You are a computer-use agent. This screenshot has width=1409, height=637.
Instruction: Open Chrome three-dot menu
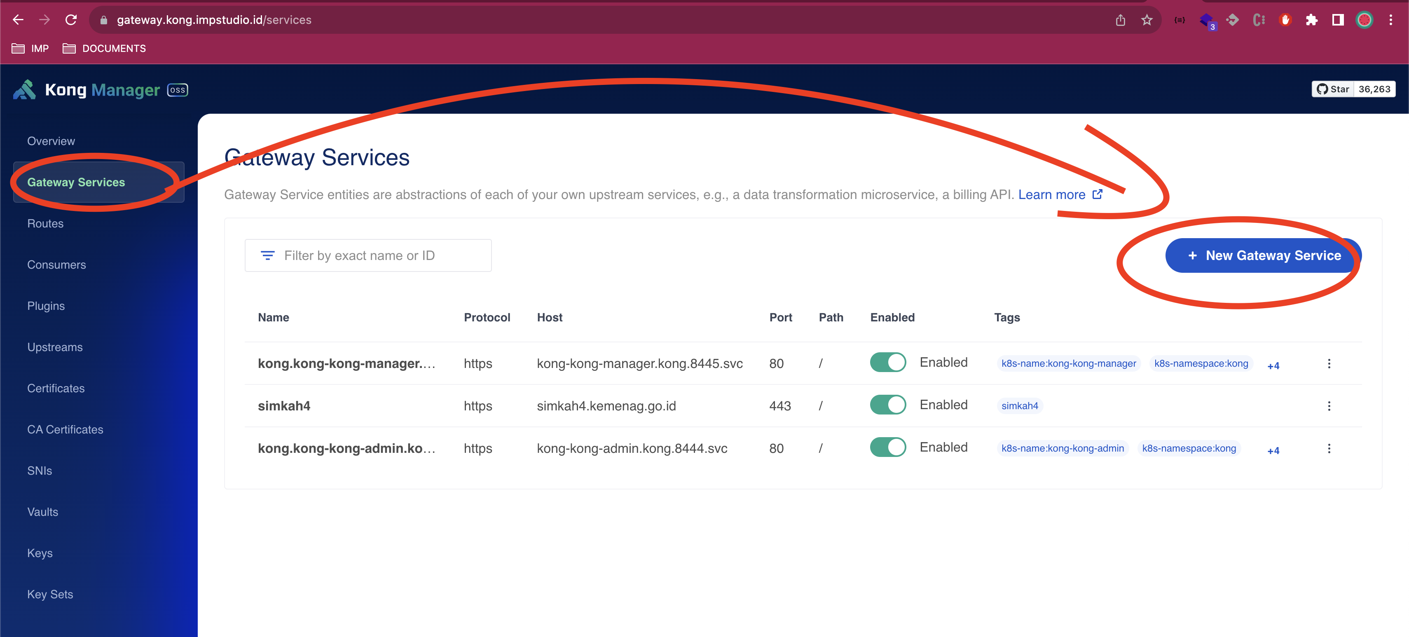pos(1391,20)
